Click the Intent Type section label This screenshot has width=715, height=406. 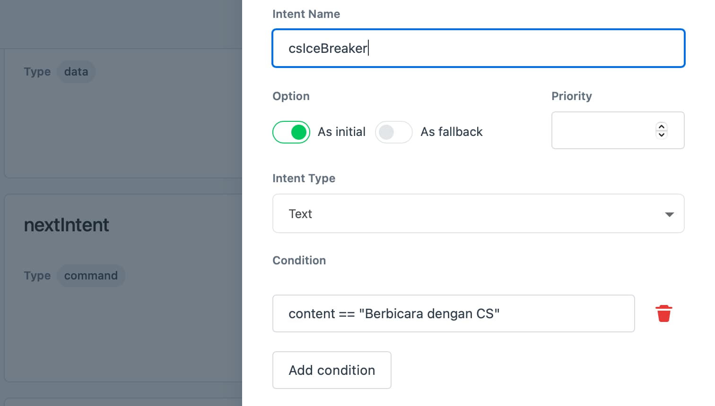tap(304, 178)
